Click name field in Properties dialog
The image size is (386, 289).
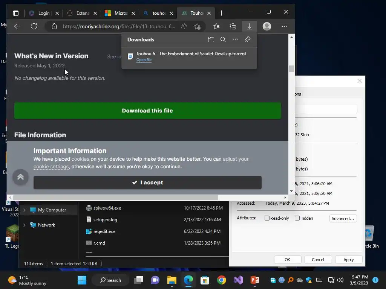coord(326,109)
